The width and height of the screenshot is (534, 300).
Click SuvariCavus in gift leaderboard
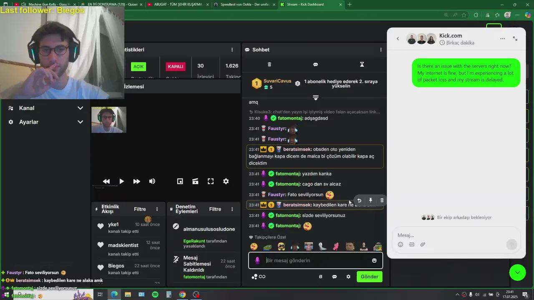[277, 81]
